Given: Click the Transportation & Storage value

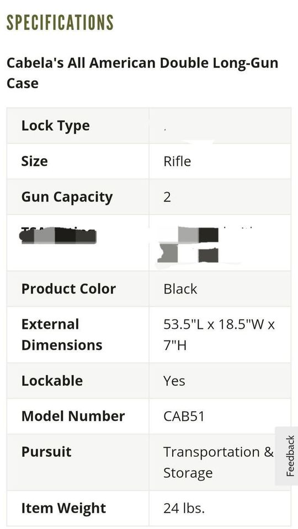Looking at the screenshot, I should point(219,462).
